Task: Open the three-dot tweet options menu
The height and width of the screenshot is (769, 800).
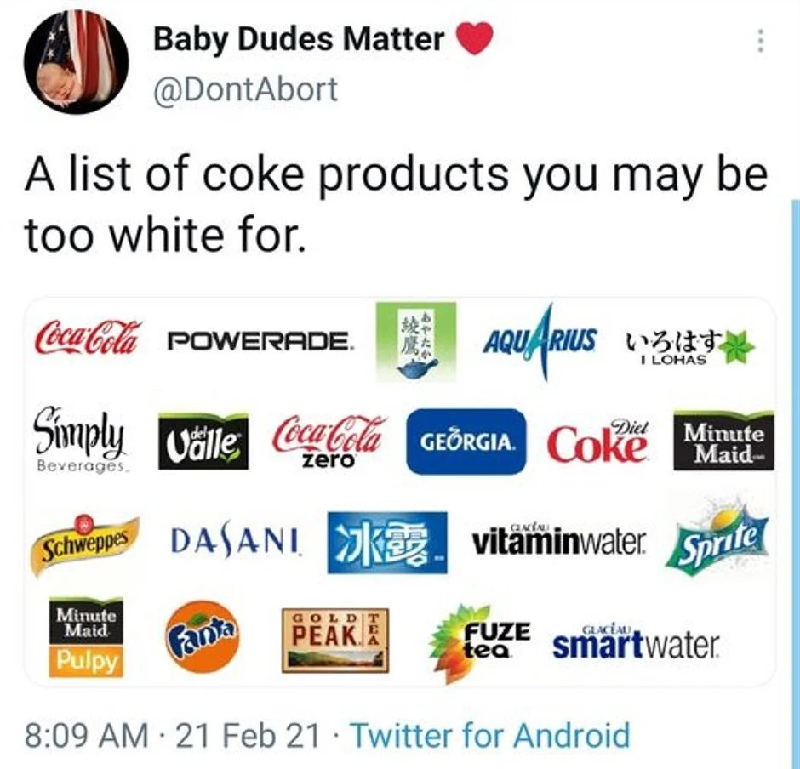Action: (761, 40)
